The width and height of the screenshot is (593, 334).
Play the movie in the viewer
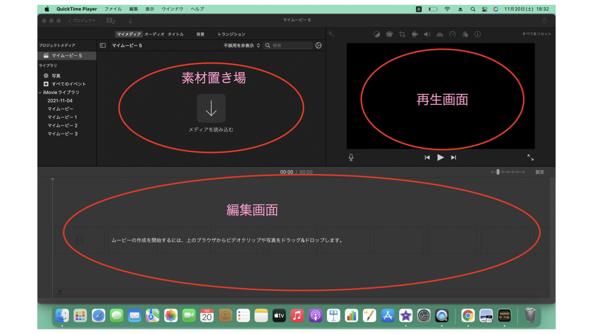[x=440, y=157]
